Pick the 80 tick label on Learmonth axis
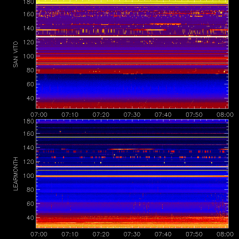Image resolution: width=239 pixels, height=239 pixels. coord(30,190)
